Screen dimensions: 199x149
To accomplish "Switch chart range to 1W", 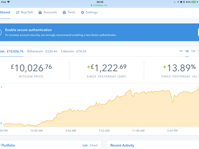I will tap(193, 51).
